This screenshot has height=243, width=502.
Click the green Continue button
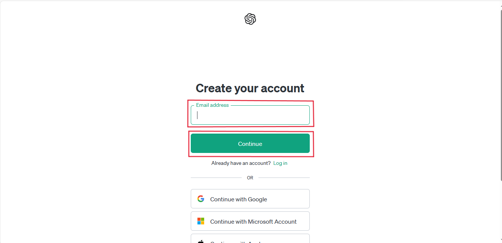[250, 144]
